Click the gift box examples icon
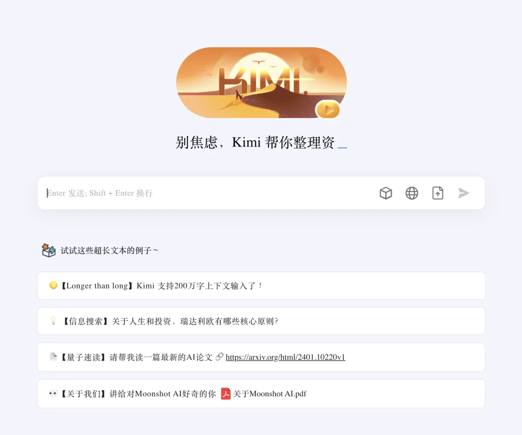Screen dimensions: 522x435 click(x=49, y=250)
